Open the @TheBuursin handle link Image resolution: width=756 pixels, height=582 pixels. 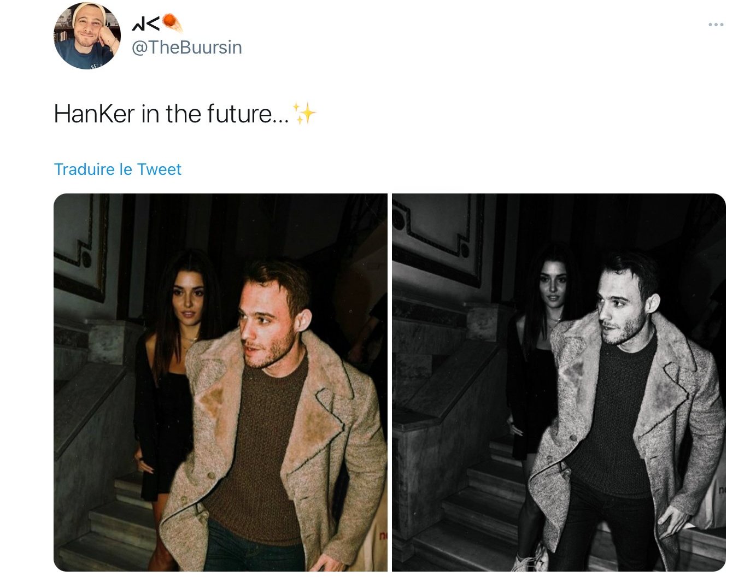[186, 48]
